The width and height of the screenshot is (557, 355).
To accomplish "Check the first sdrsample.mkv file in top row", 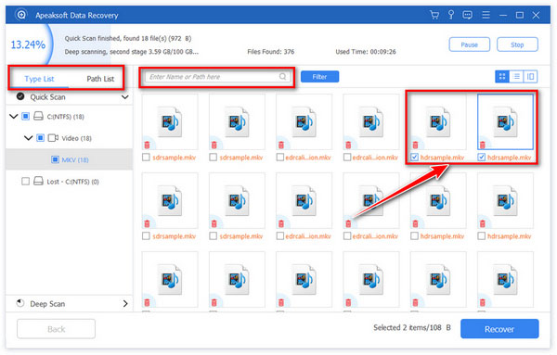I will (x=146, y=157).
